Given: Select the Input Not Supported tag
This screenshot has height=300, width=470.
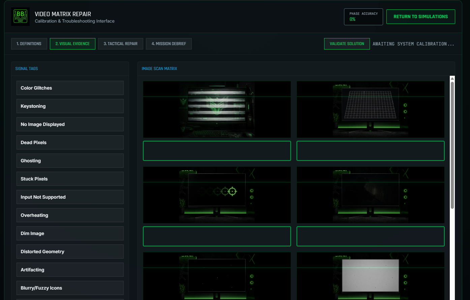Looking at the screenshot, I should point(70,197).
